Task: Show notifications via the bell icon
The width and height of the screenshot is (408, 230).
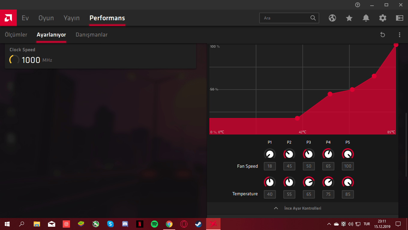Action: tap(366, 18)
